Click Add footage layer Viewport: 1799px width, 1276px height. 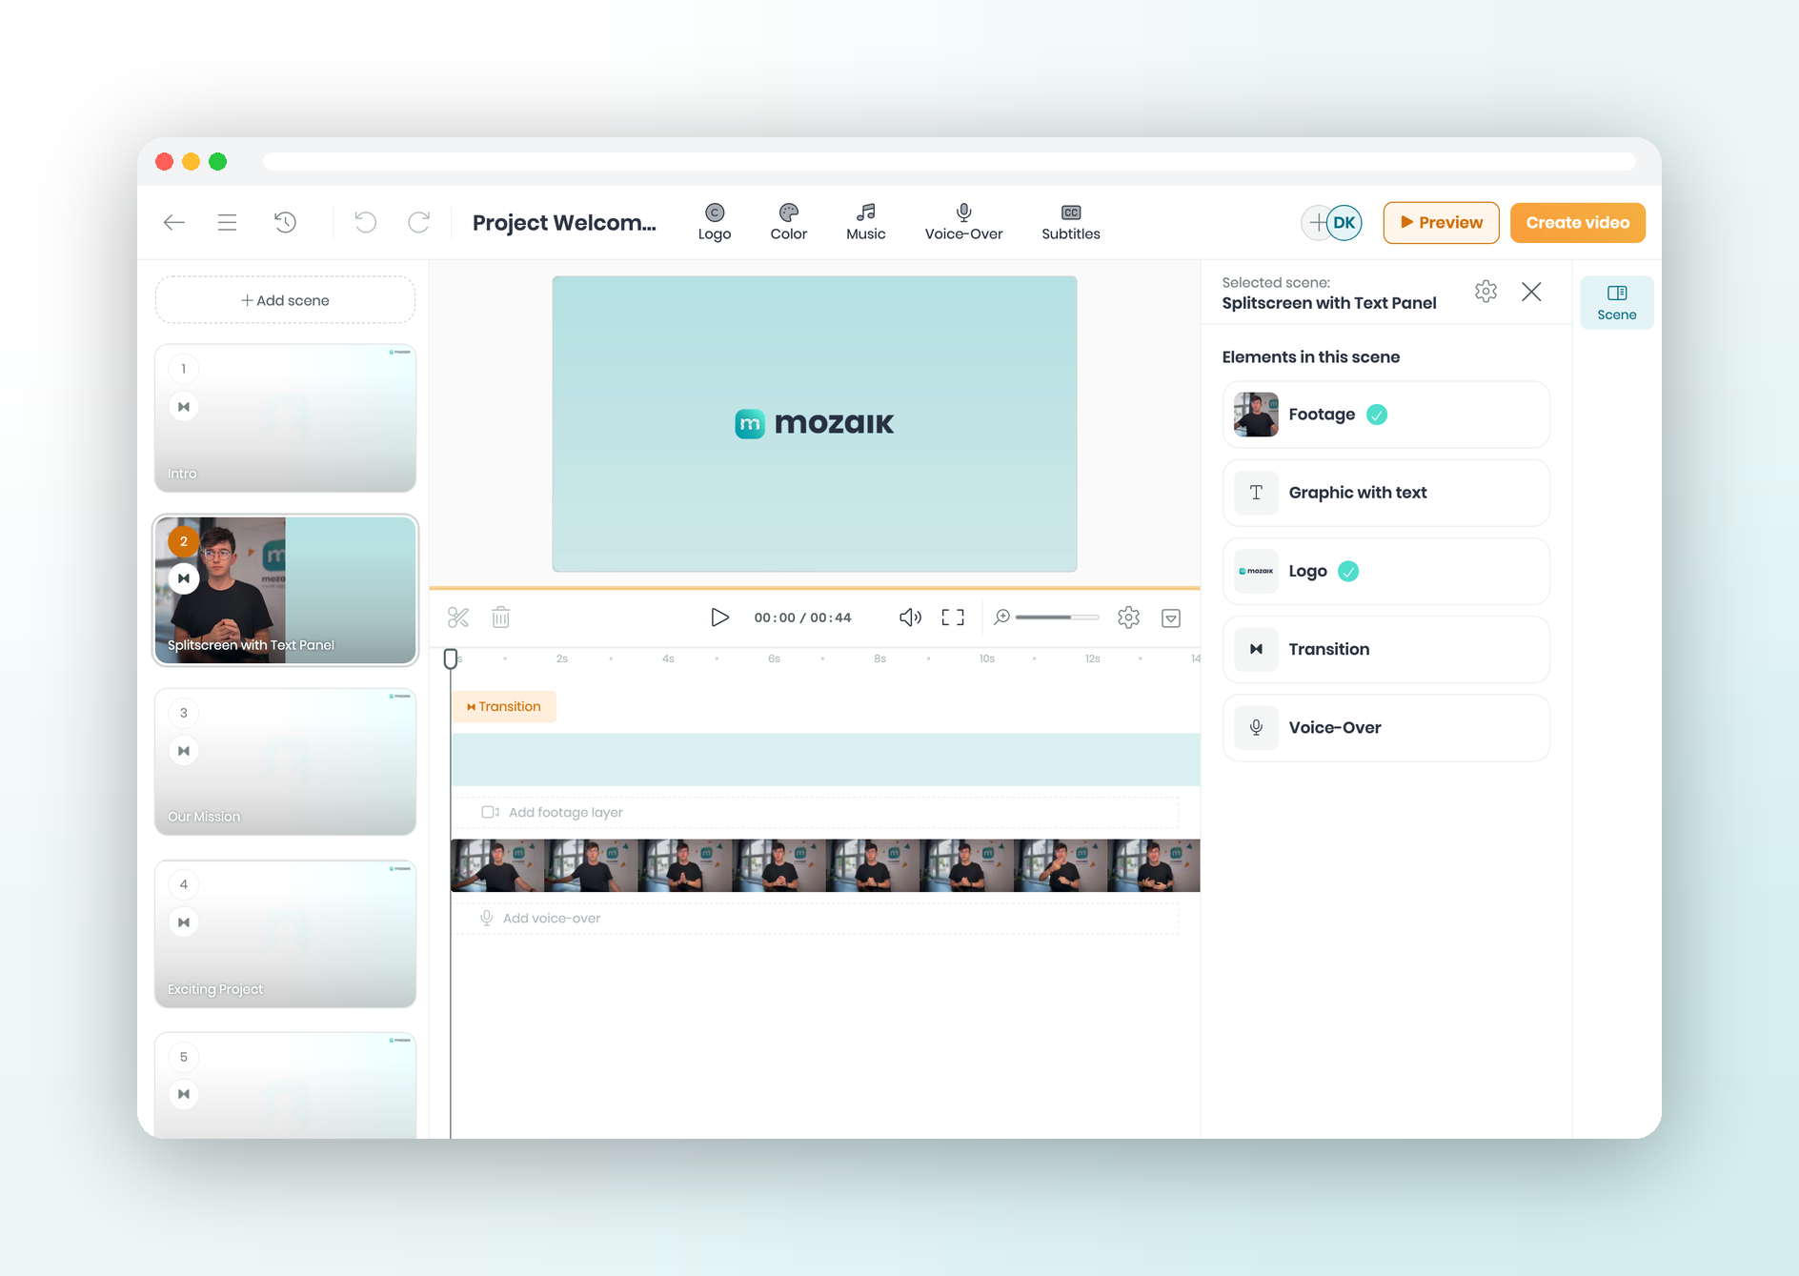tap(816, 813)
